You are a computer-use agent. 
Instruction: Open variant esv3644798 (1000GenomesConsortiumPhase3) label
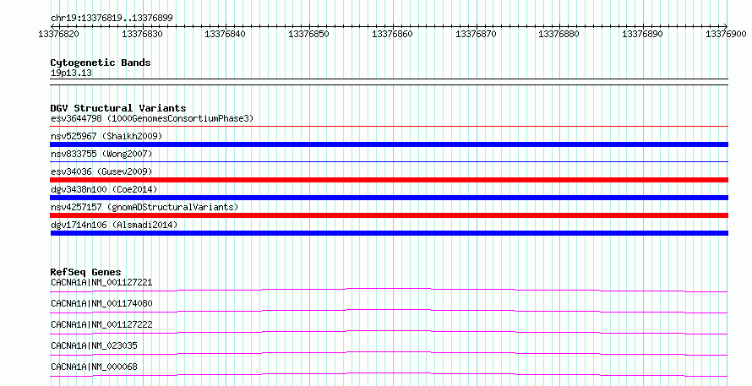152,118
